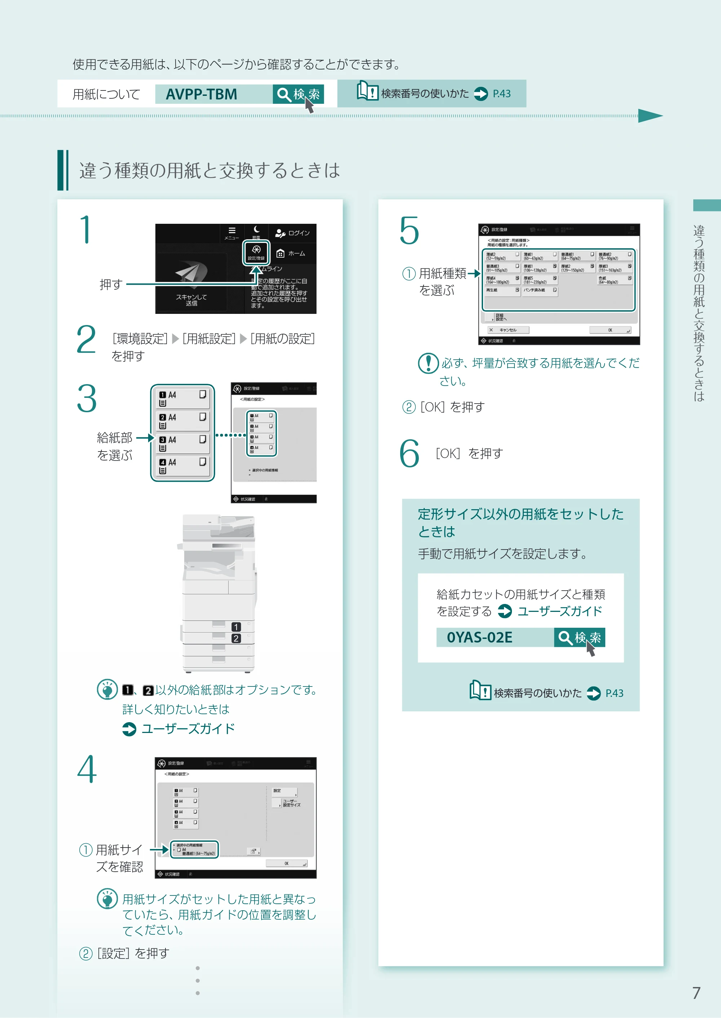Select 薄紙2 (52~59g/m2) paper type
The image size is (721, 1018).
pos(502,256)
